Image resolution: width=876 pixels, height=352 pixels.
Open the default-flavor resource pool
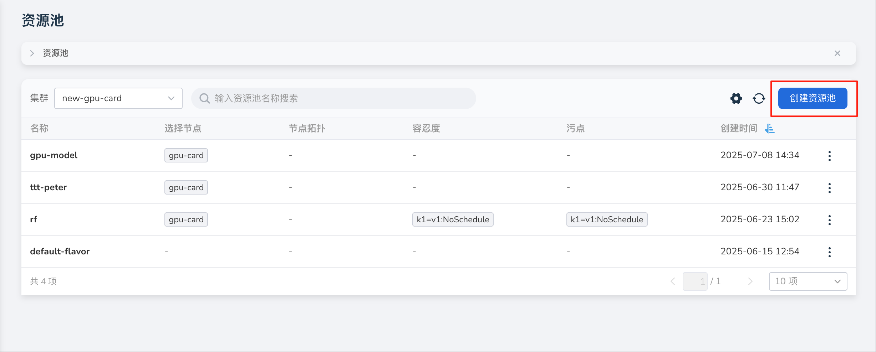click(60, 252)
